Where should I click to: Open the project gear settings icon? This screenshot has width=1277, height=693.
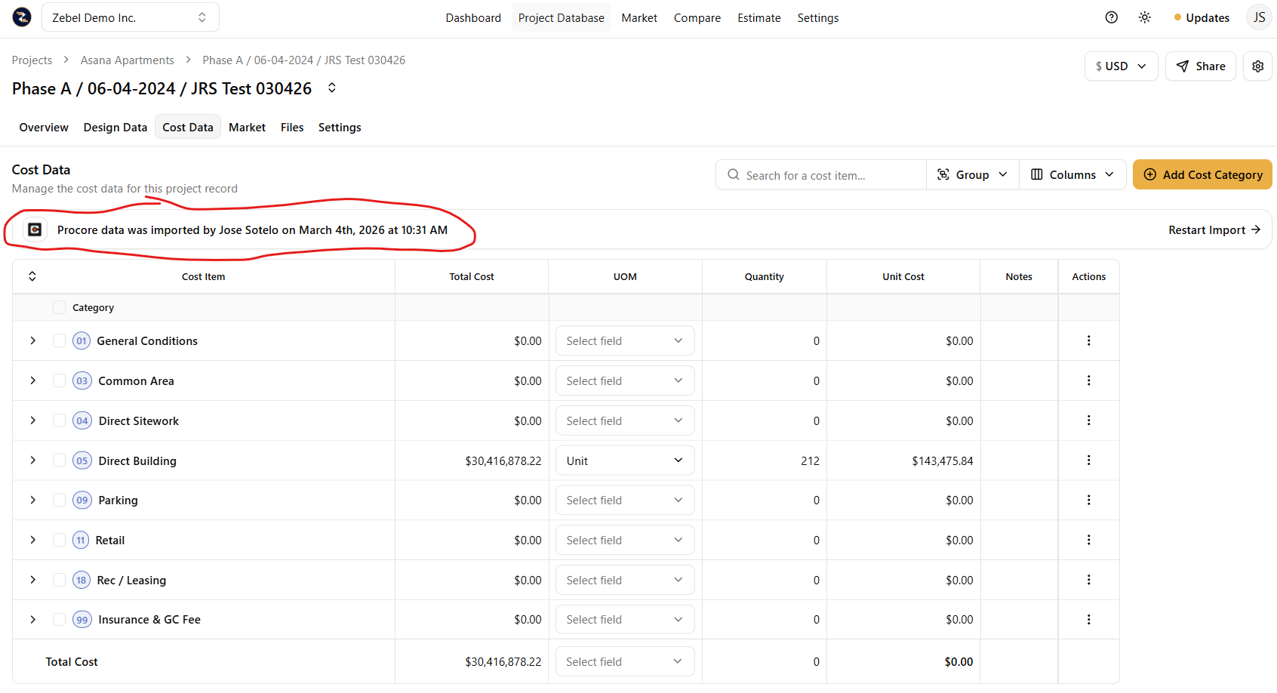point(1257,66)
